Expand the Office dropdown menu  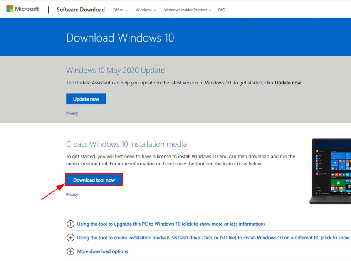121,10
